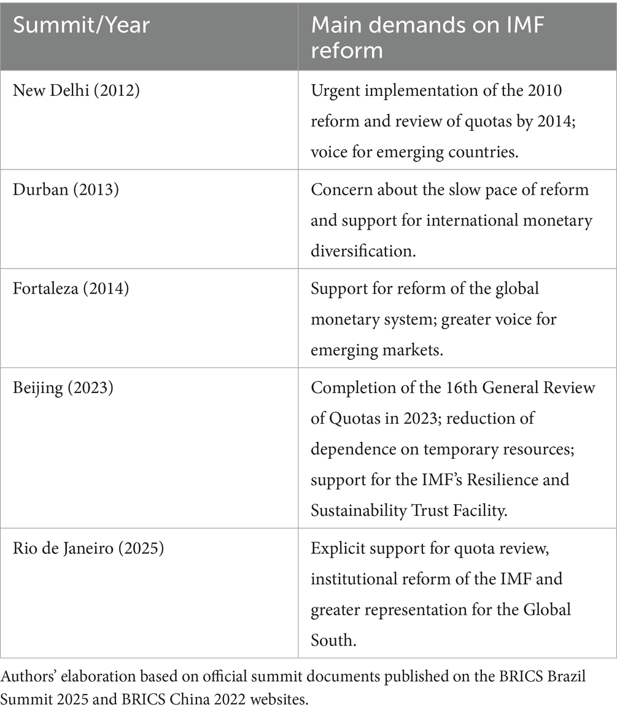Click 'Completion of the 16th General Review' text
This screenshot has height=713, width=617.
453,388
